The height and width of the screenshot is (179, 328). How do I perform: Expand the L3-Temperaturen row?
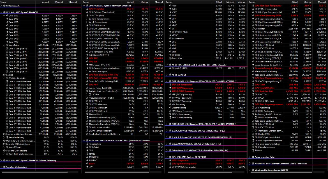pyautogui.click(x=87, y=22)
